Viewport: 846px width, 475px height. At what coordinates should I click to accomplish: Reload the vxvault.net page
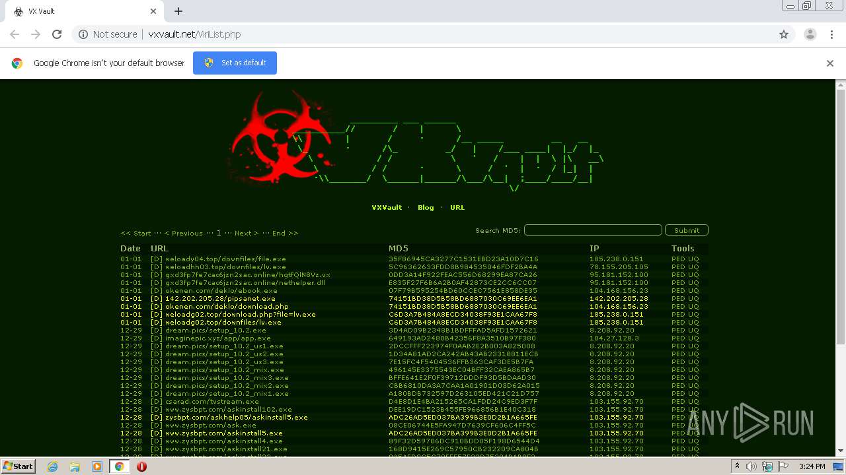(x=57, y=34)
